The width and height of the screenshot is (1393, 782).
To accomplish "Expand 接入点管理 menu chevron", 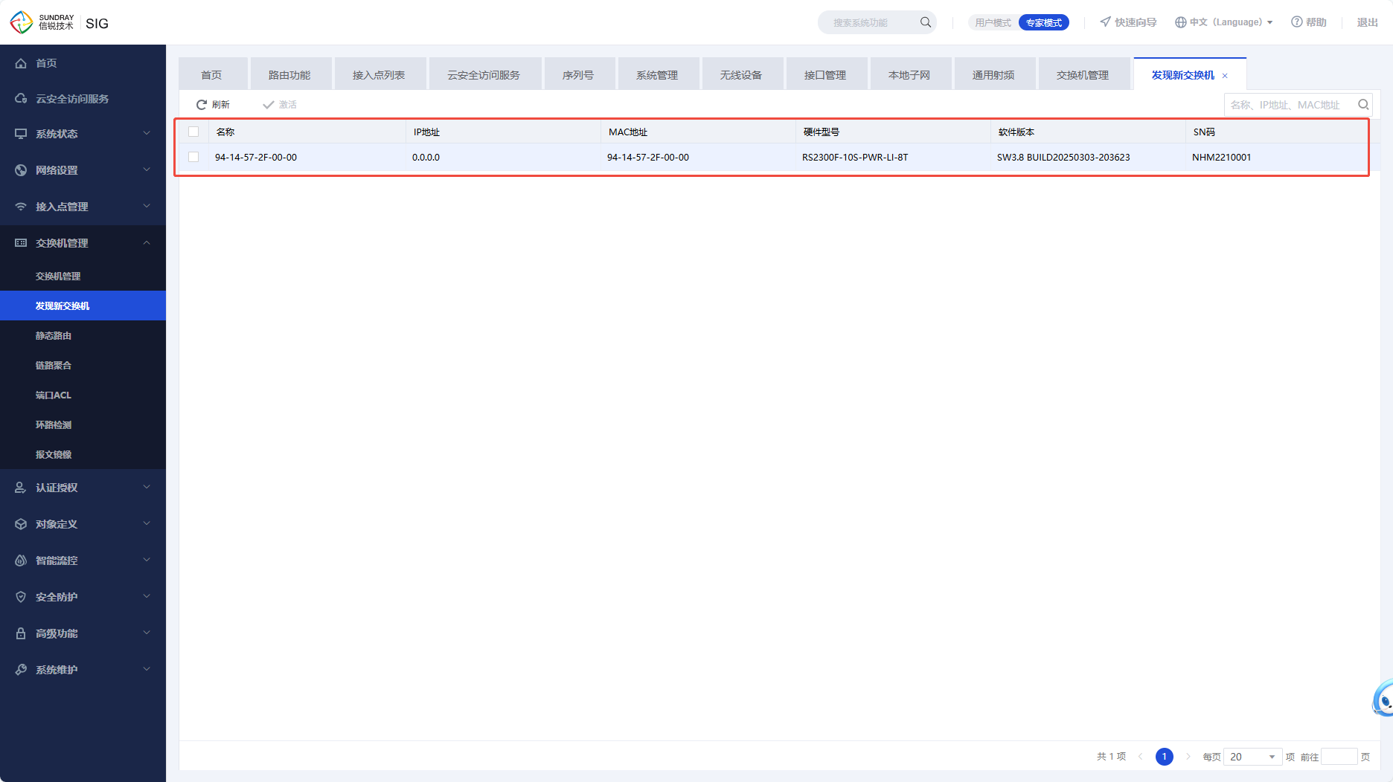I will click(x=147, y=206).
